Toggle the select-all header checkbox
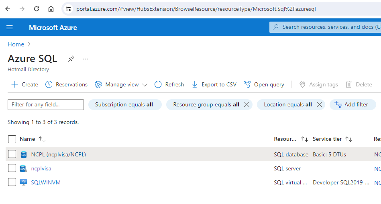 click(12, 139)
